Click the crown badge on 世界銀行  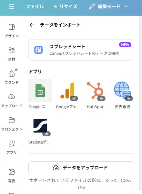[129, 98]
